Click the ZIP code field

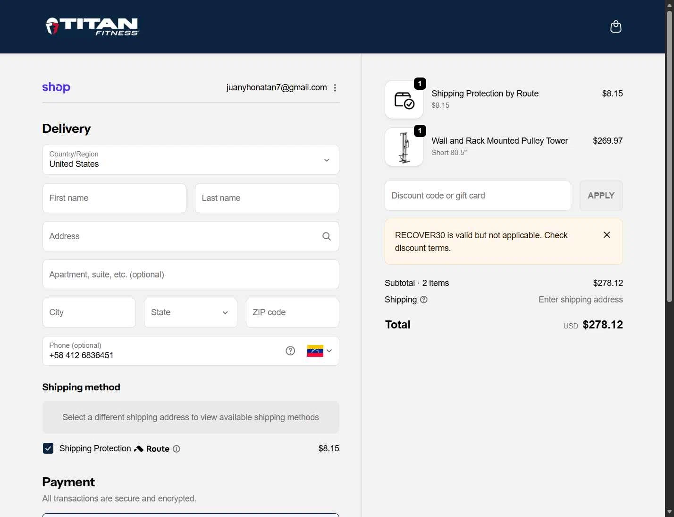click(293, 312)
